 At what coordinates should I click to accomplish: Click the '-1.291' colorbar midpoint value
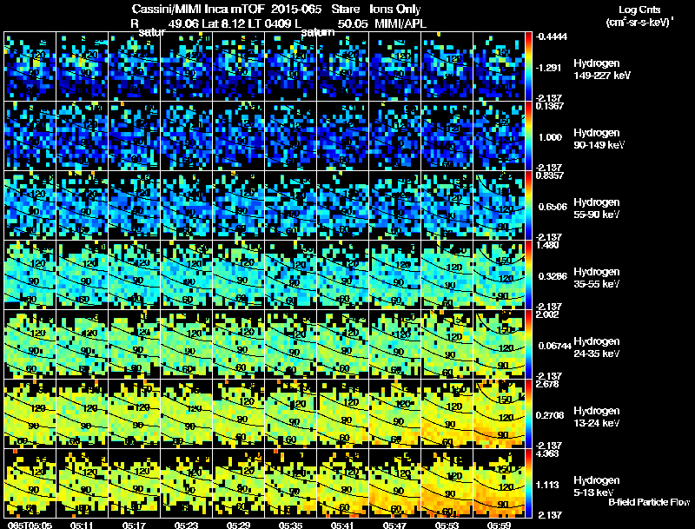tap(548, 68)
